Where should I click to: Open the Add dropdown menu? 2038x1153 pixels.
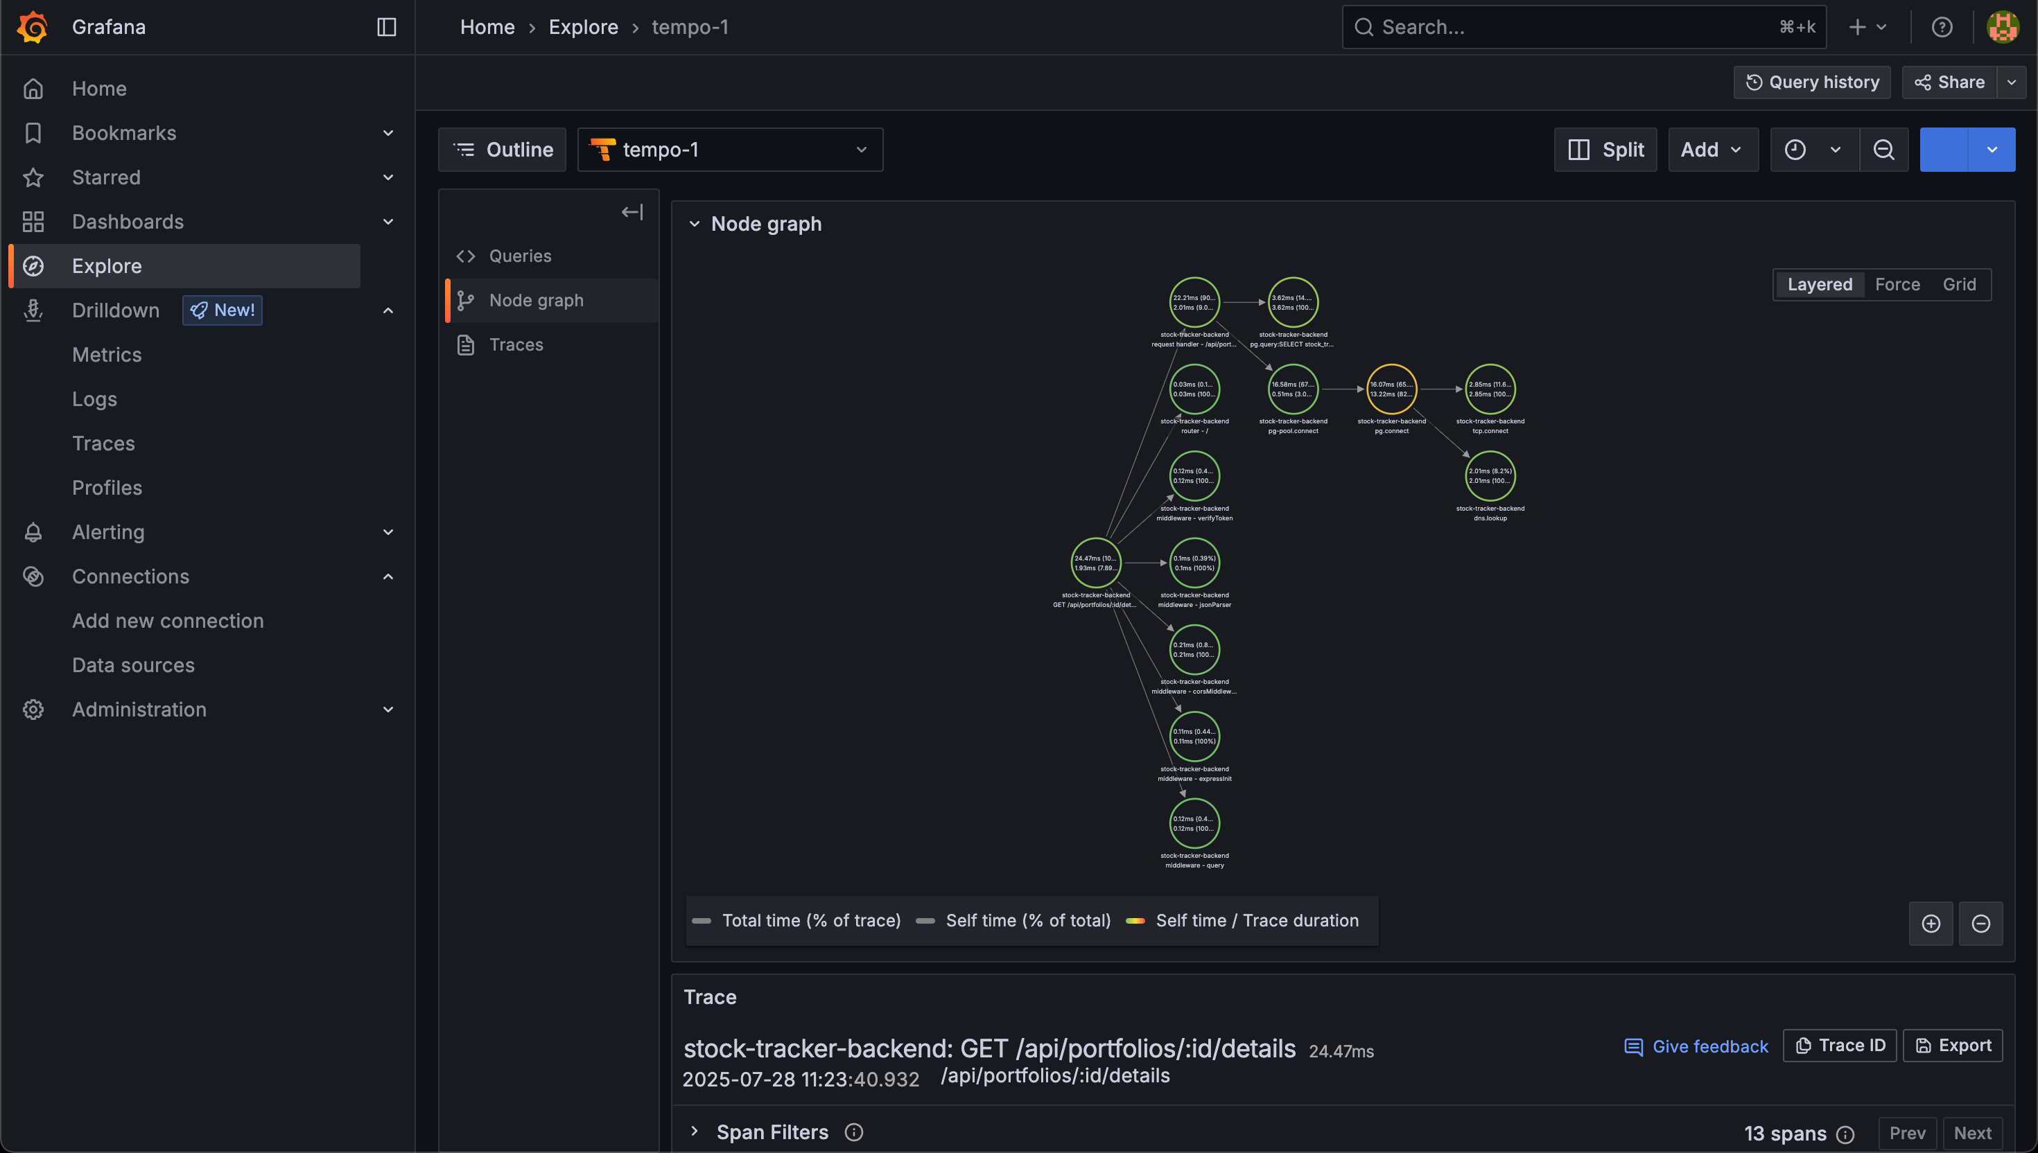[x=1712, y=150]
